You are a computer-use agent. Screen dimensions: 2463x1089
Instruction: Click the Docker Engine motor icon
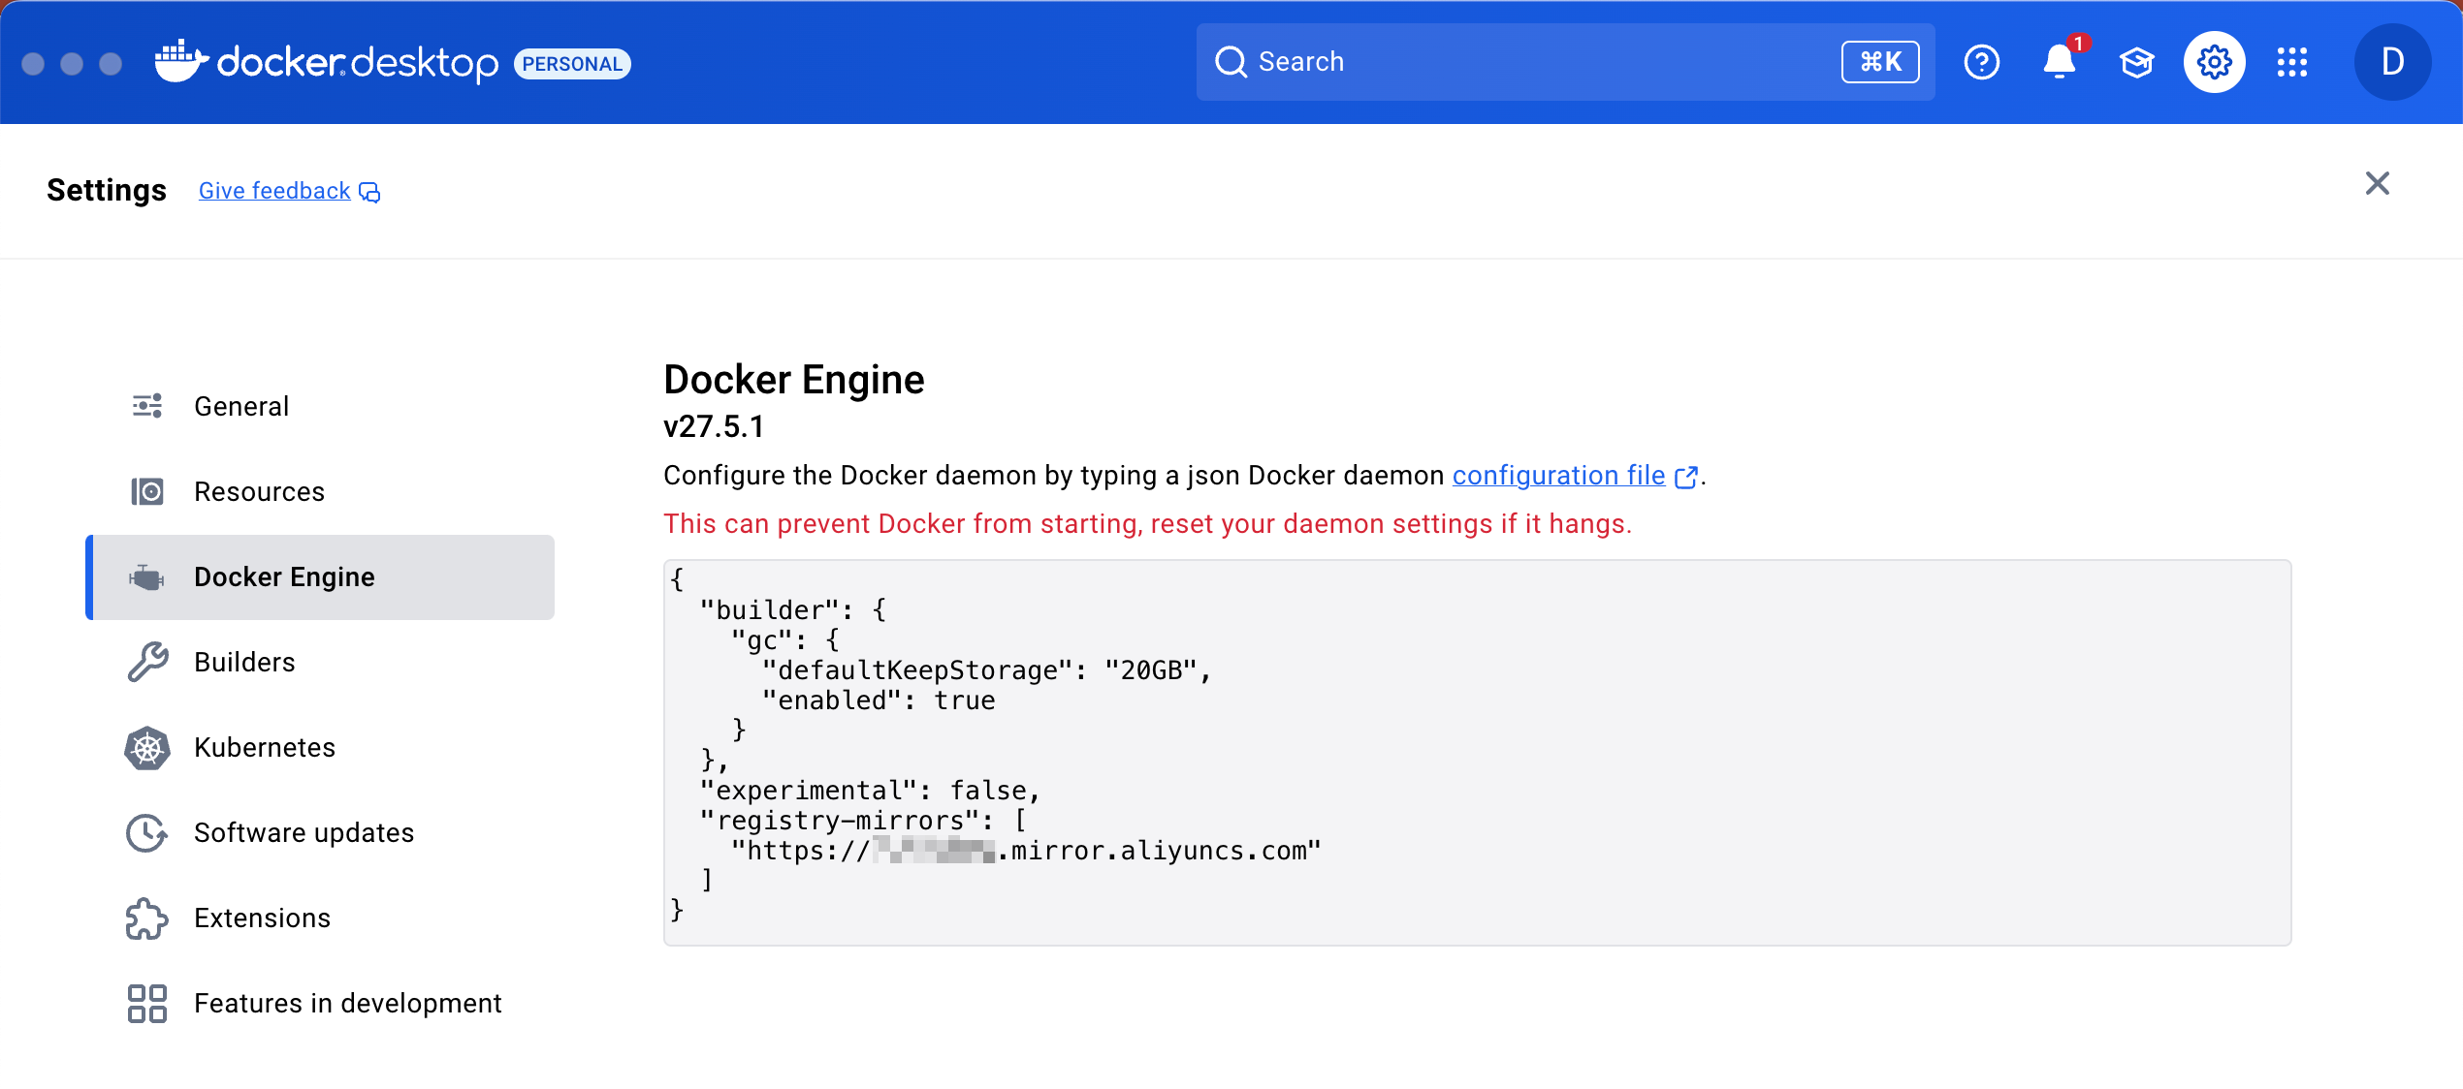[x=146, y=577]
